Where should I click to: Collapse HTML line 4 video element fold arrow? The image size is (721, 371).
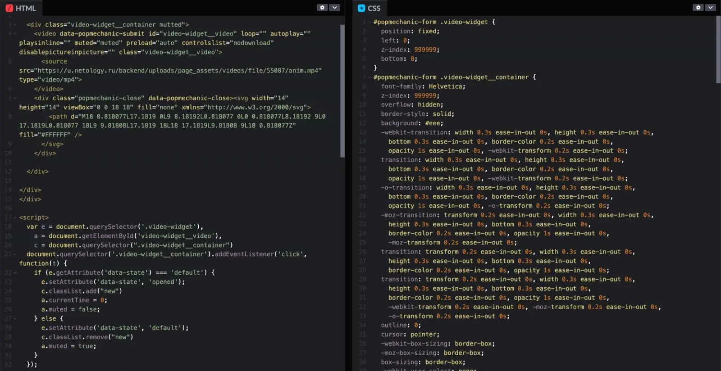tap(15, 34)
